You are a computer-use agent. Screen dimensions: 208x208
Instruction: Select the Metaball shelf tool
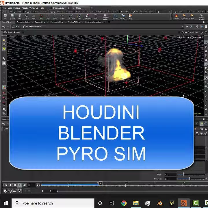tap(123, 16)
